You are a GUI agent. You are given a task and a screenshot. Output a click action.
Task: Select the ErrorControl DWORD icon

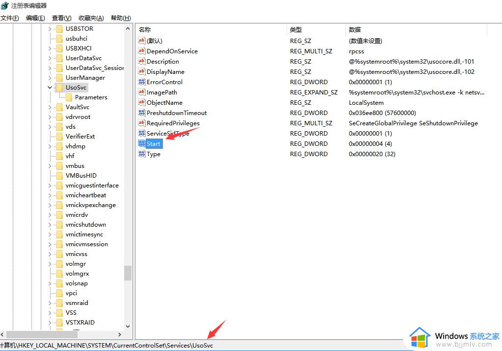click(x=141, y=82)
